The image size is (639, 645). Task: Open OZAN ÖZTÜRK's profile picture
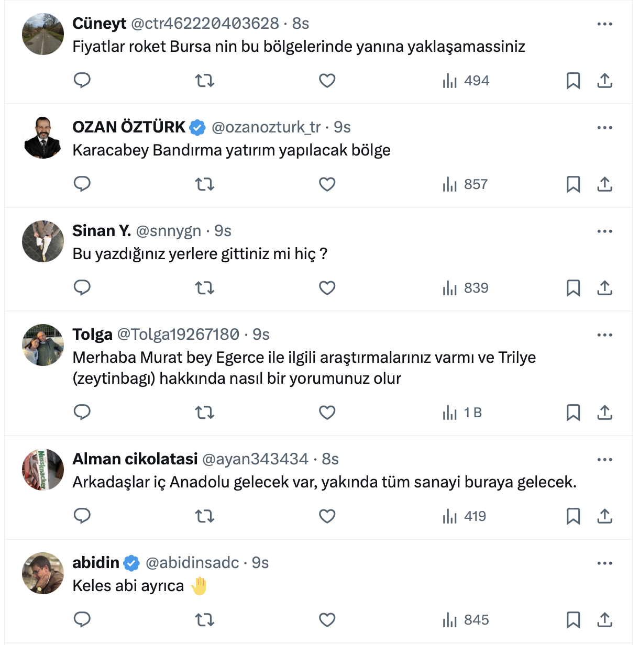(x=43, y=138)
